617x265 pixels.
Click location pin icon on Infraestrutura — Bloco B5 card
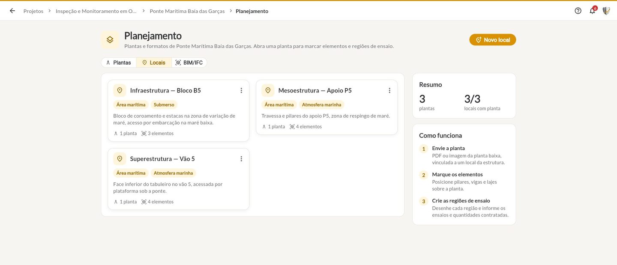pos(120,90)
